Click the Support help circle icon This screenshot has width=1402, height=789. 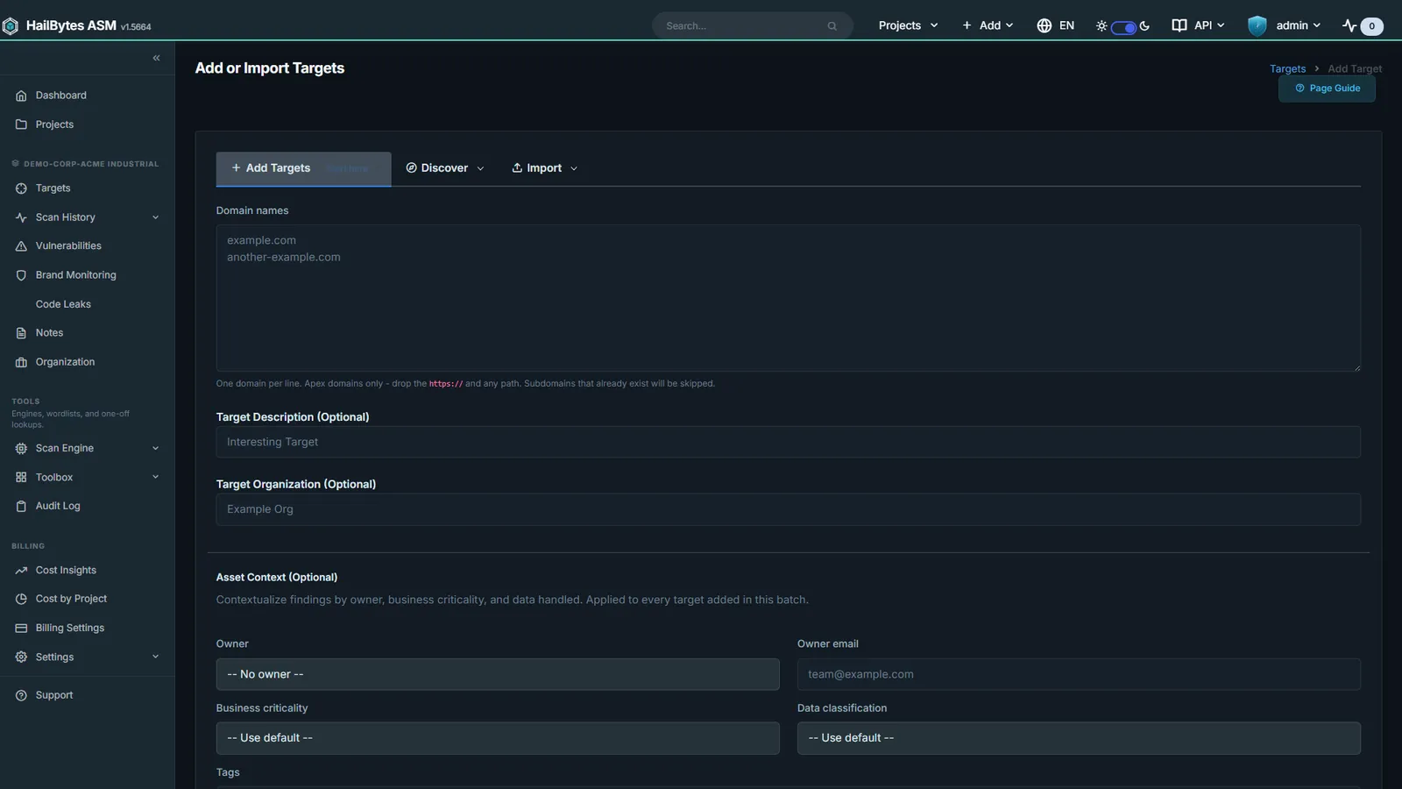click(21, 695)
